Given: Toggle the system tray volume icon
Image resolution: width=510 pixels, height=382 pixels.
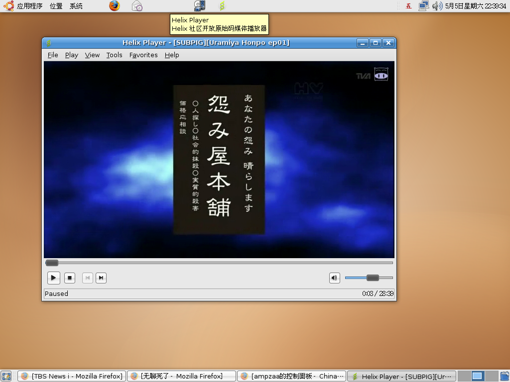Looking at the screenshot, I should (x=437, y=6).
